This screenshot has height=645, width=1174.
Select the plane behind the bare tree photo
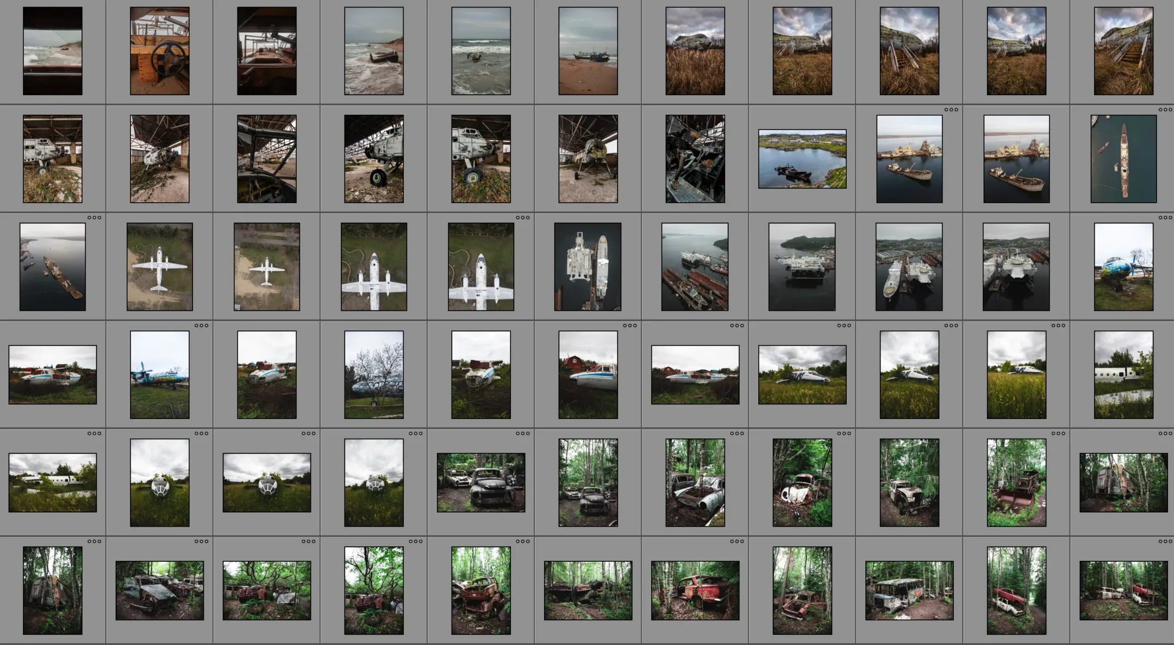click(x=374, y=374)
